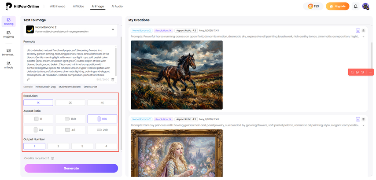
Task: Expand the fantasy princess prompt chevron
Action: coord(364,125)
